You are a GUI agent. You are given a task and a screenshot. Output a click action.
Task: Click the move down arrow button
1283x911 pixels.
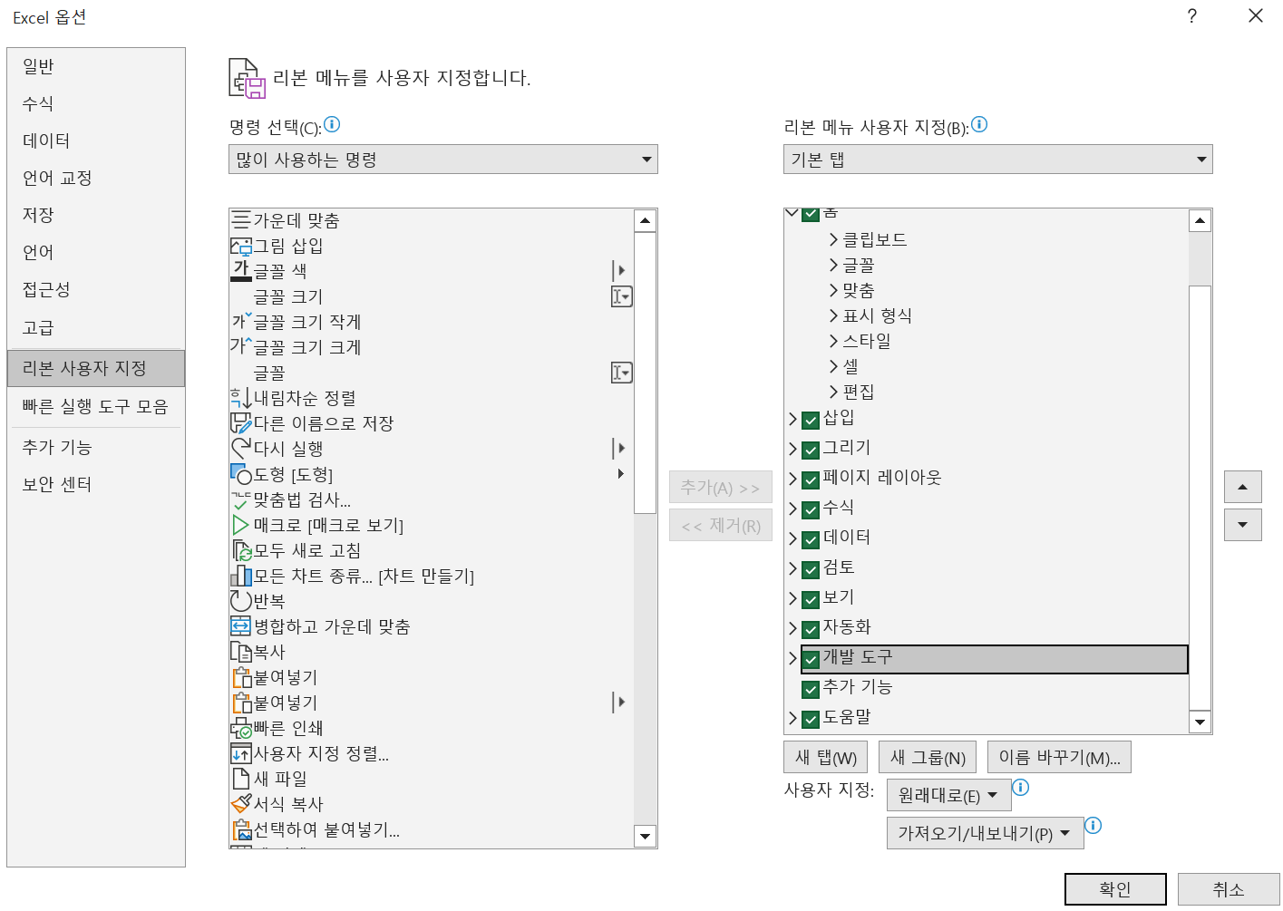click(1243, 524)
